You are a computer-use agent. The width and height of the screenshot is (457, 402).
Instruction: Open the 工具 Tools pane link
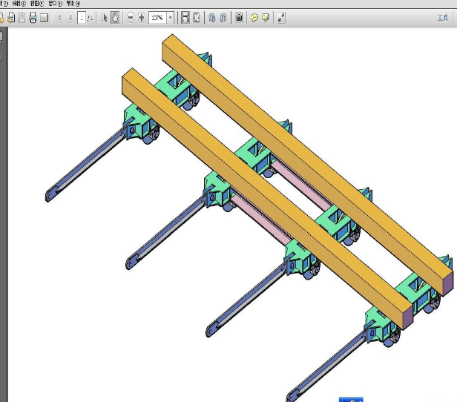click(x=442, y=18)
